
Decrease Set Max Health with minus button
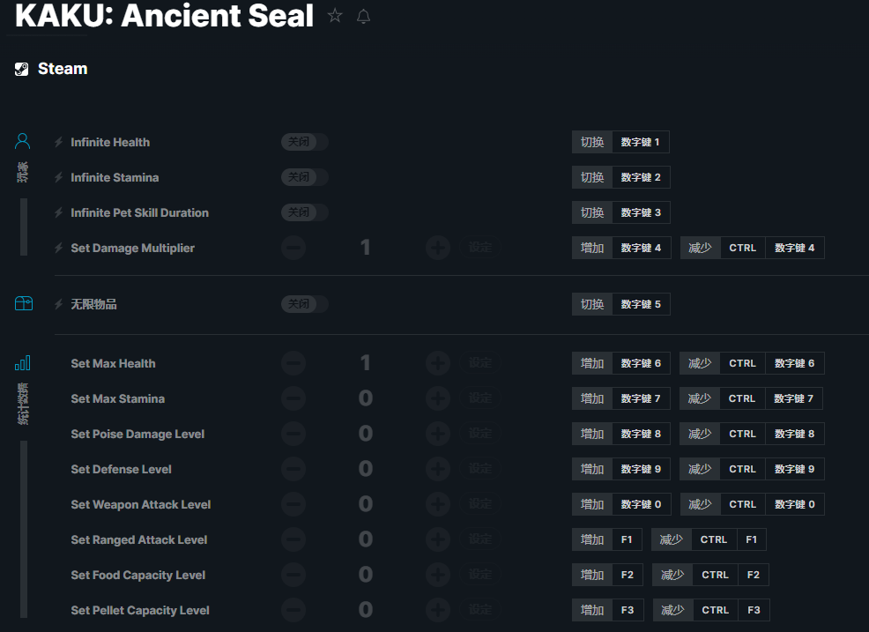point(293,363)
